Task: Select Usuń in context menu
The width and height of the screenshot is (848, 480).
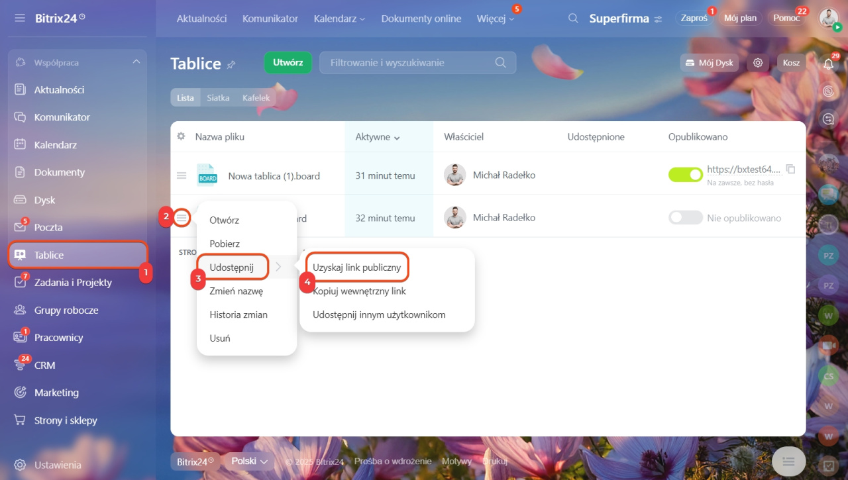Action: tap(220, 338)
